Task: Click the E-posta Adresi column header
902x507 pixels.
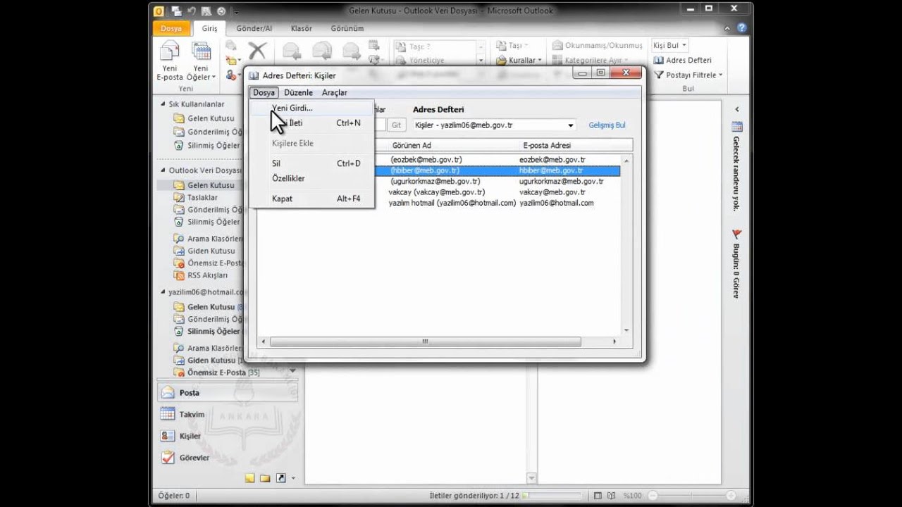Action: coord(576,145)
